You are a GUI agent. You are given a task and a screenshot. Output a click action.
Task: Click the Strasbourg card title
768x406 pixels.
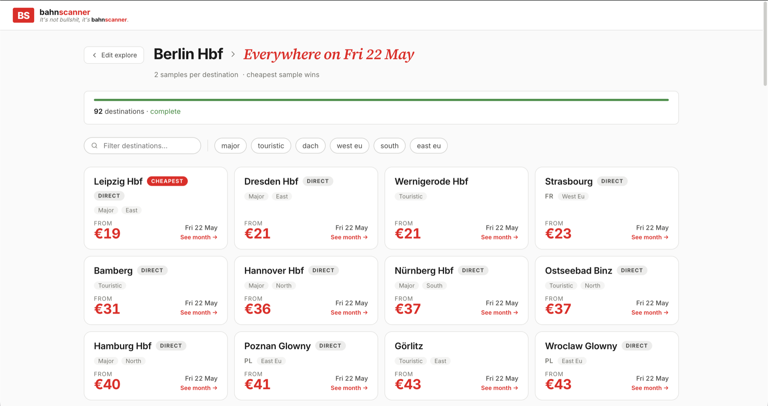[569, 181]
